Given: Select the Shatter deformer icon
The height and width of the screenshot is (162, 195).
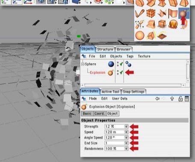Looking at the screenshot, I should [139, 24].
